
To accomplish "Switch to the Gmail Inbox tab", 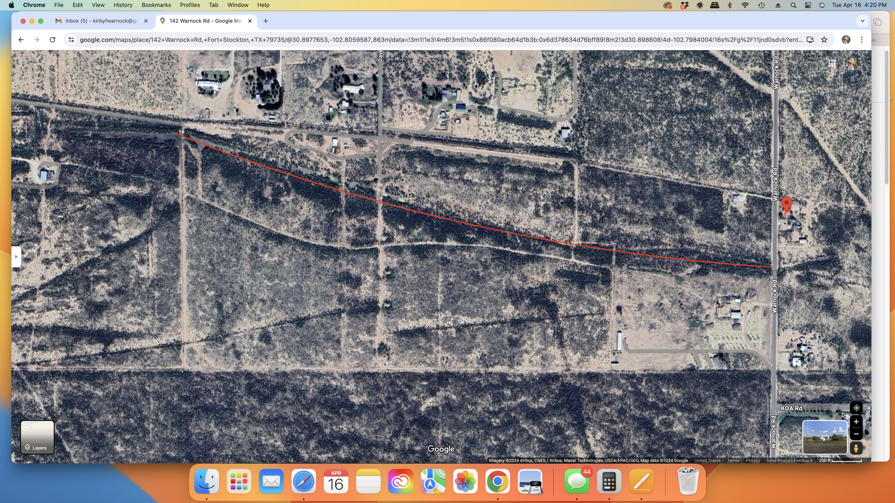I will (x=97, y=21).
